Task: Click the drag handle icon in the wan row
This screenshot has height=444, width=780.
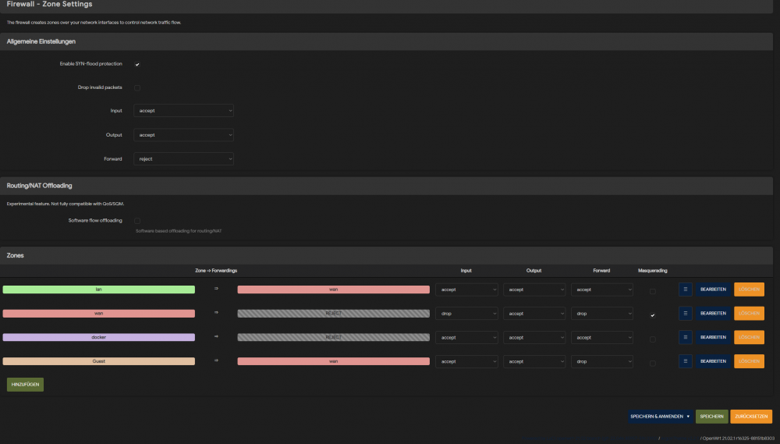Action: (685, 313)
